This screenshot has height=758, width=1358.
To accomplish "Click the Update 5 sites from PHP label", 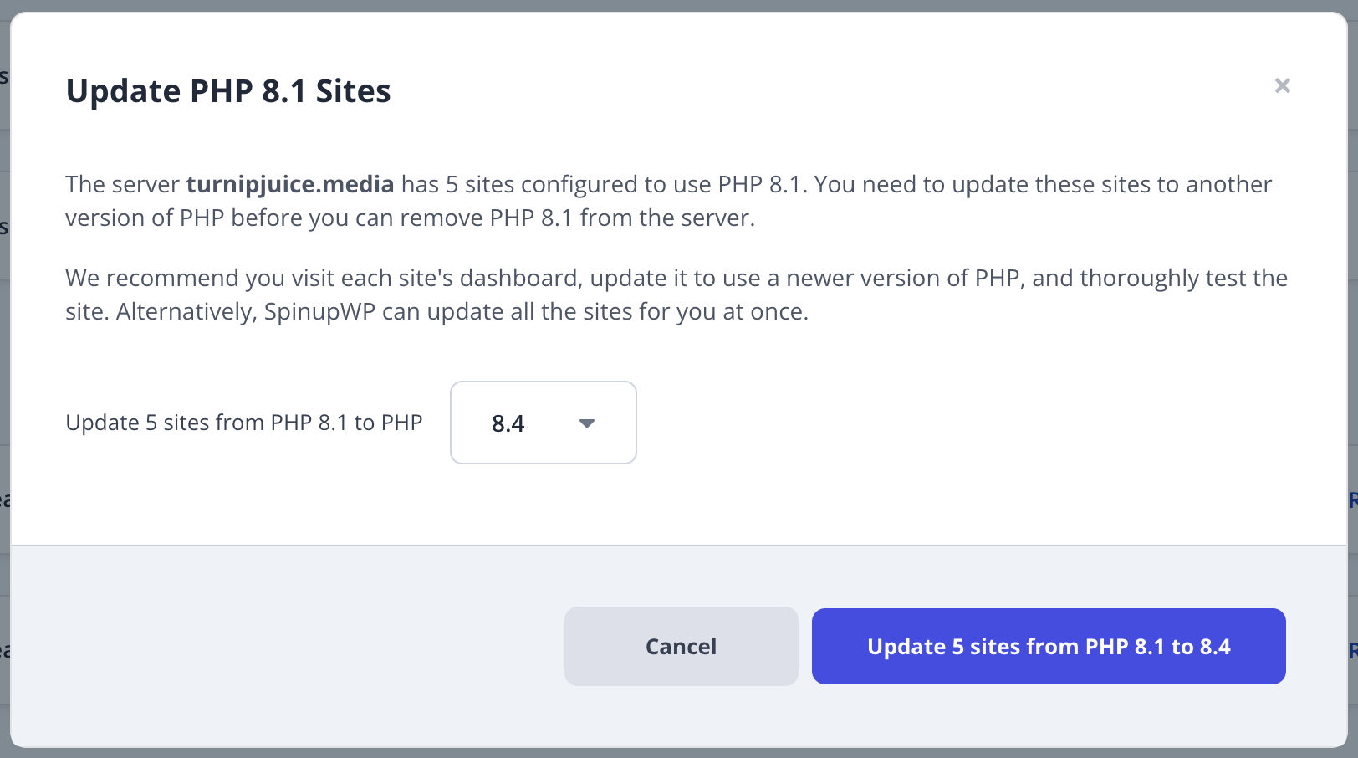I will point(243,423).
